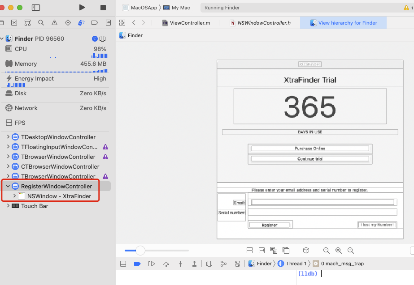Viewport: 414px width, 285px height.
Task: Adjust view mode in hierarchy canvas
Action: point(274,250)
